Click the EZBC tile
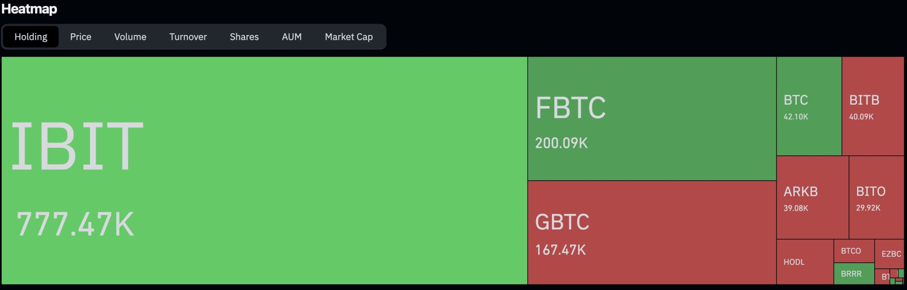The image size is (907, 290). [889, 254]
